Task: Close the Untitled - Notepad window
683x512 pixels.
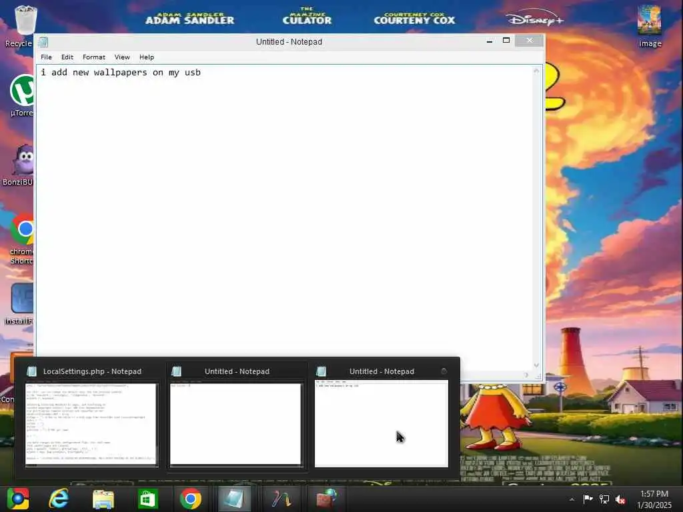Action: pyautogui.click(x=529, y=41)
